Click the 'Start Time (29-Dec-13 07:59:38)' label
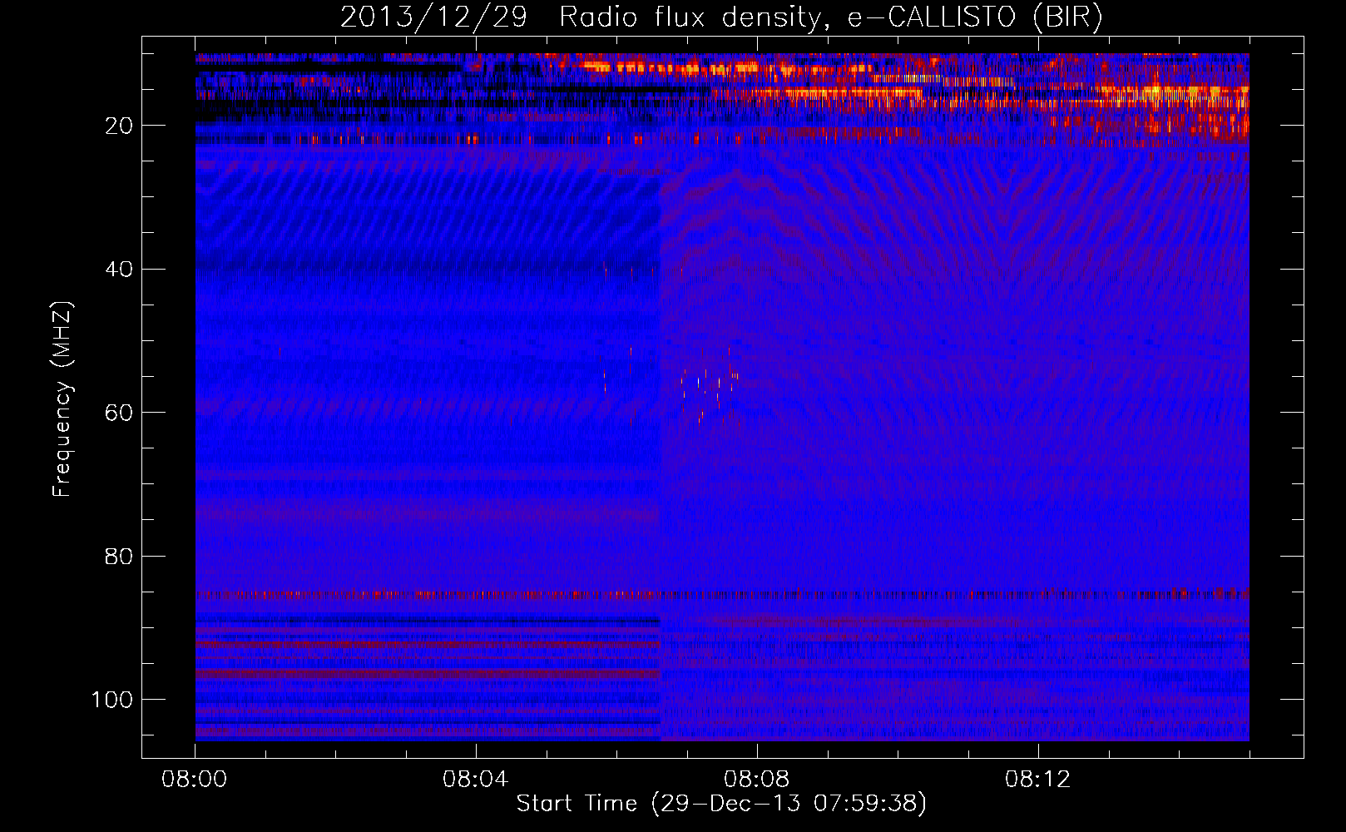This screenshot has width=1346, height=832. point(721,804)
